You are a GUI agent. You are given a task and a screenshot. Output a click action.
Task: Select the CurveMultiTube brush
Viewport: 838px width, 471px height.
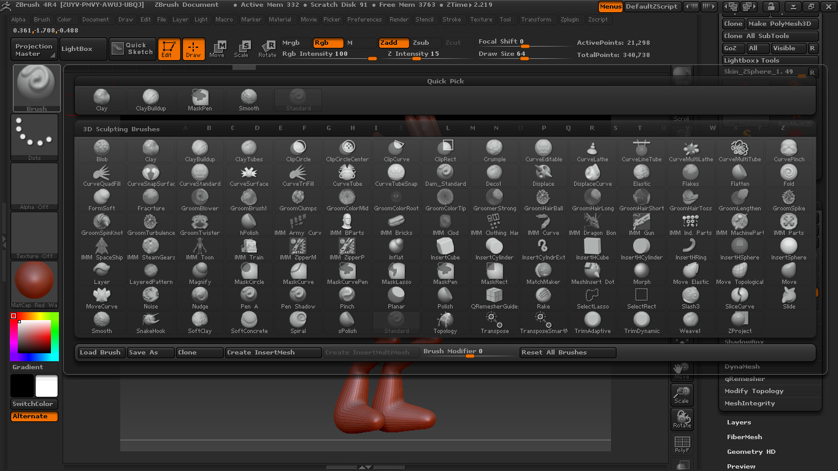tap(740, 151)
